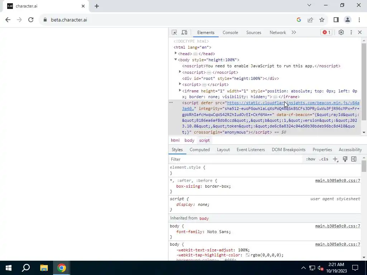Reload the current page
Screen dimensions: 367x275
click(31, 20)
